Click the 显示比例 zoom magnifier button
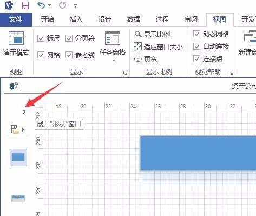The height and width of the screenshot is (216, 256). tap(152, 34)
